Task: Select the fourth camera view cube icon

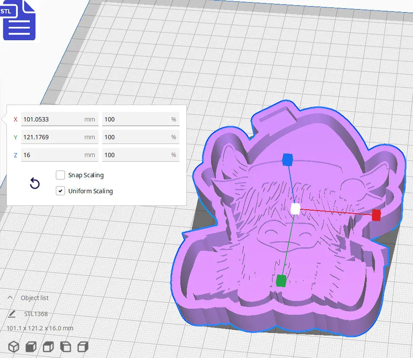Action: pyautogui.click(x=65, y=346)
